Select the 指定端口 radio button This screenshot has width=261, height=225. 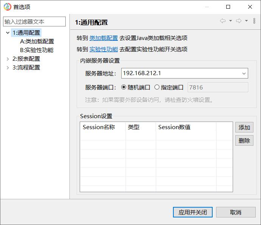pyautogui.click(x=157, y=87)
